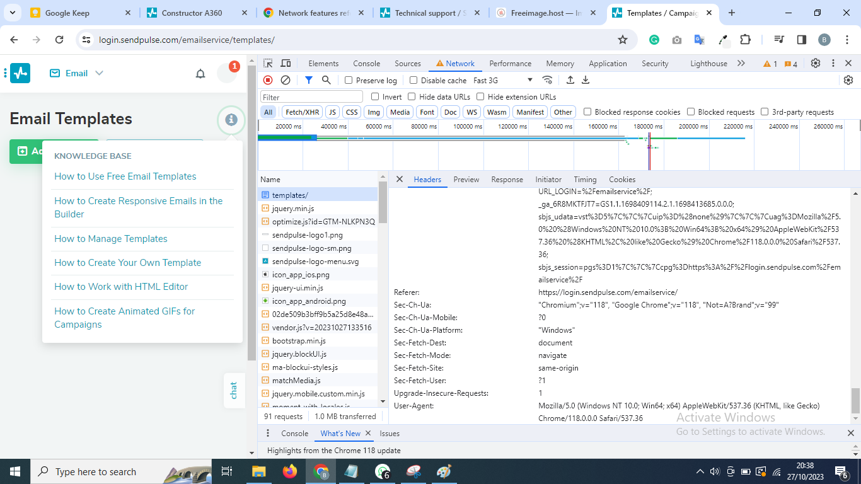Image resolution: width=861 pixels, height=484 pixels.
Task: Open the network search magnifier
Action: pos(326,80)
